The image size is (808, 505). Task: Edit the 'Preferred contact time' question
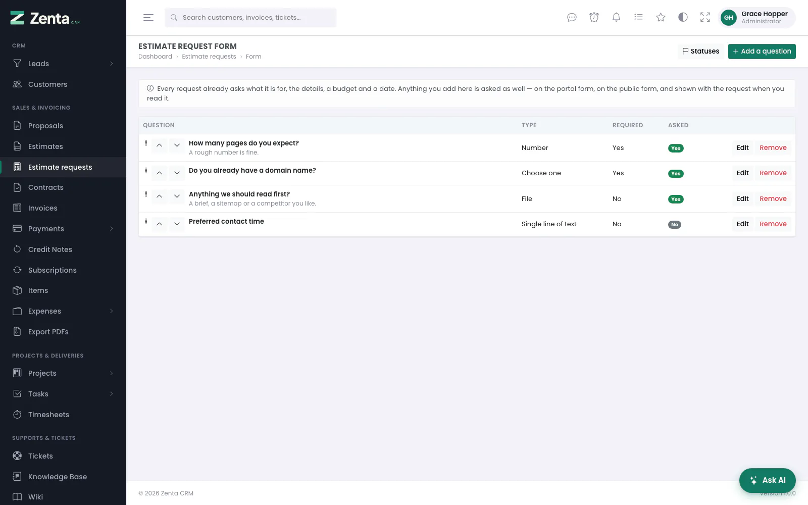742,224
